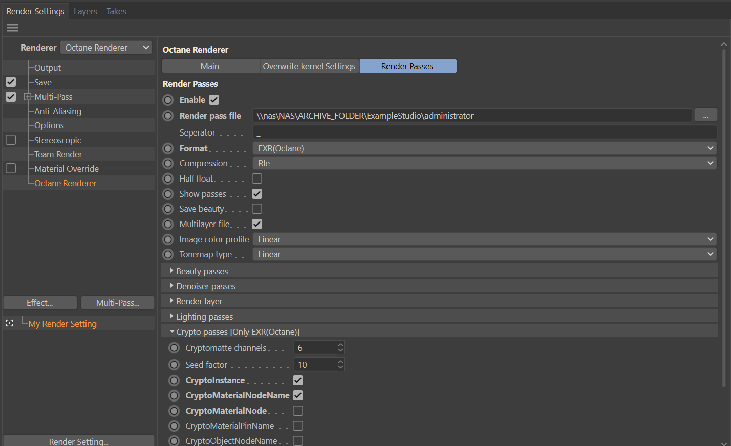
Task: Click Half float animation dot
Action: (168, 179)
